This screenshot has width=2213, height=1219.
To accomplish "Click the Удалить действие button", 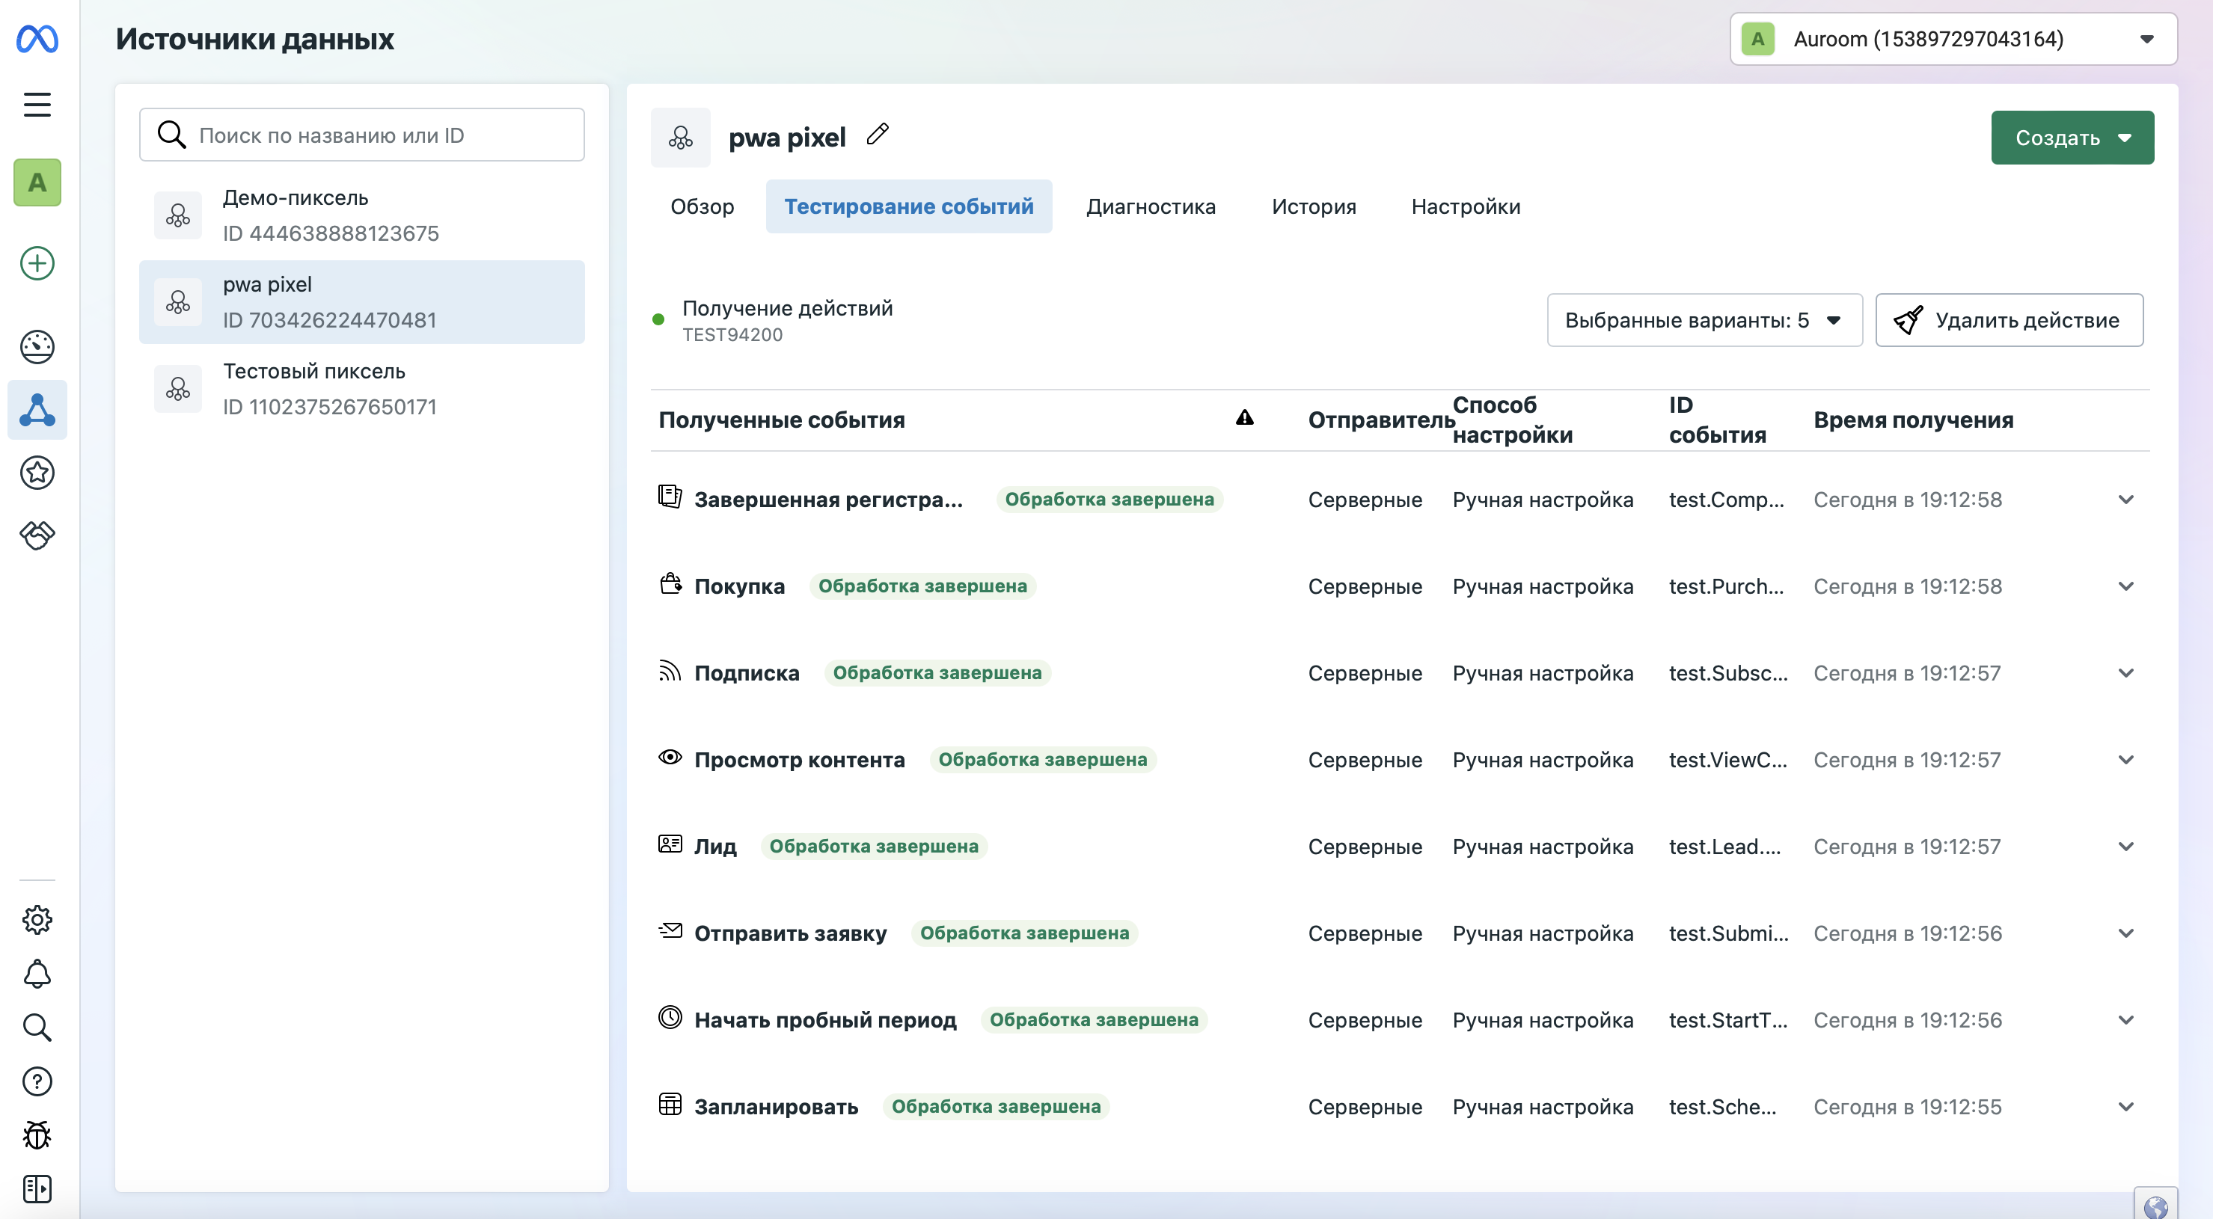I will tap(2009, 320).
